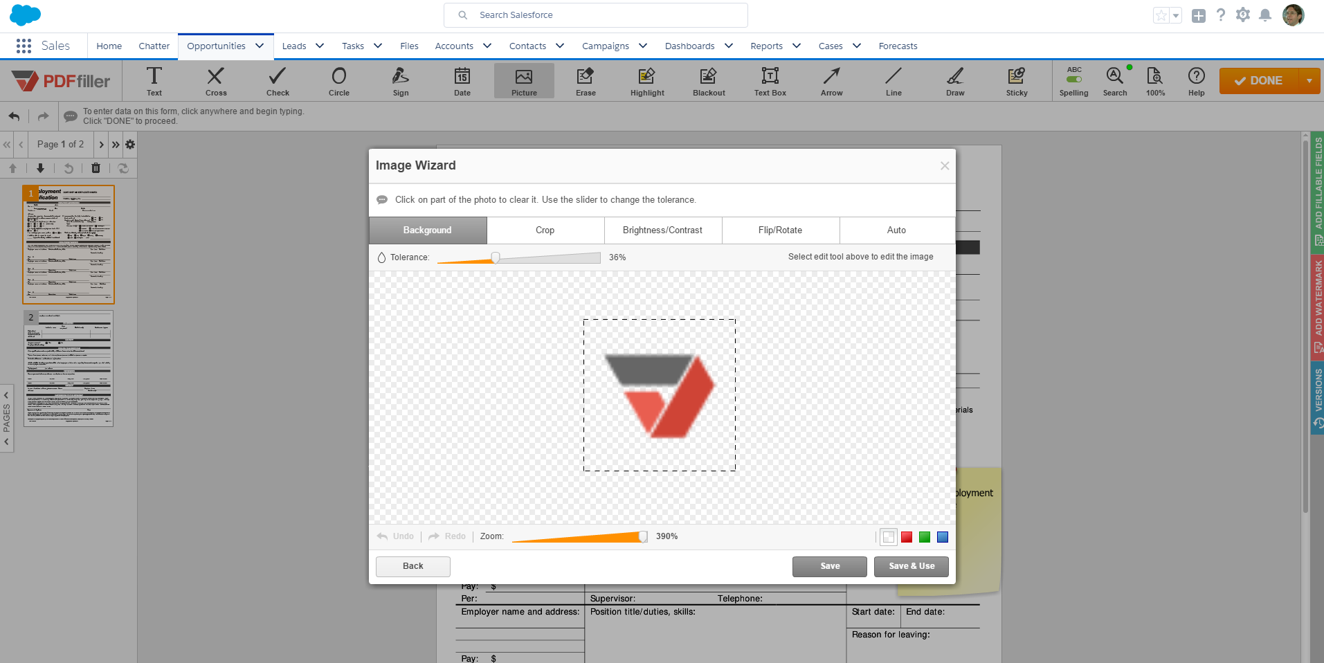Open PDFfiller Help
This screenshot has height=663, width=1324.
[1196, 80]
